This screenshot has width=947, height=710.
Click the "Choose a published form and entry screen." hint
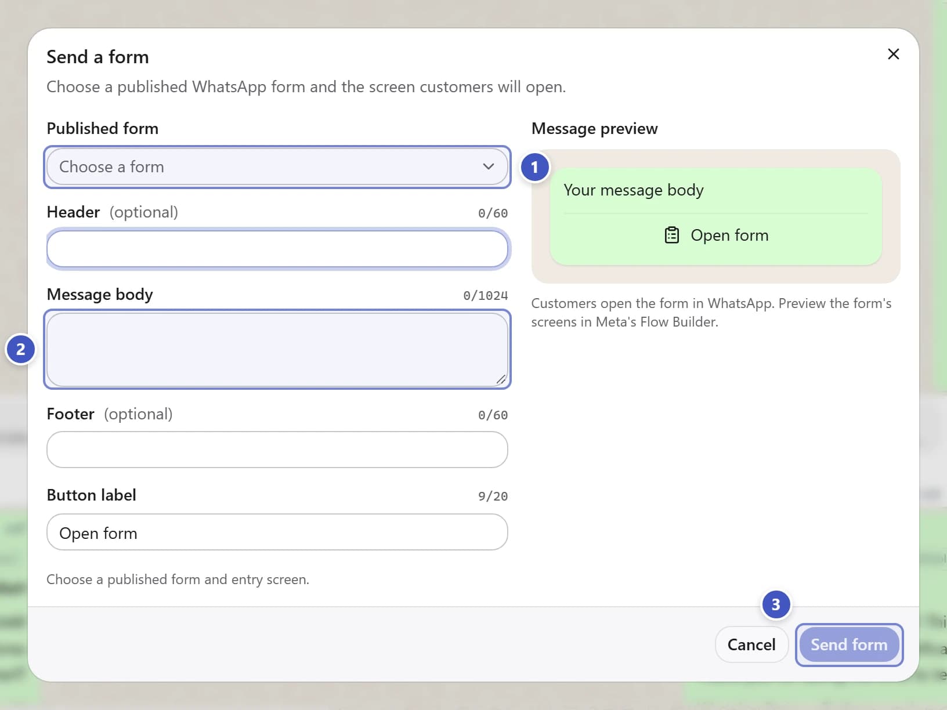click(x=178, y=579)
